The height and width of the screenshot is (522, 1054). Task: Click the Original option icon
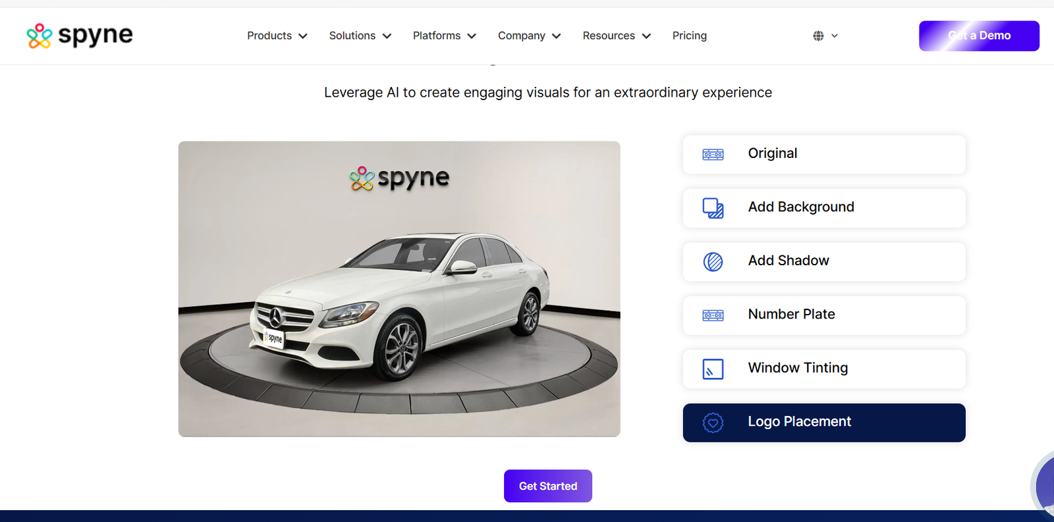(x=713, y=155)
